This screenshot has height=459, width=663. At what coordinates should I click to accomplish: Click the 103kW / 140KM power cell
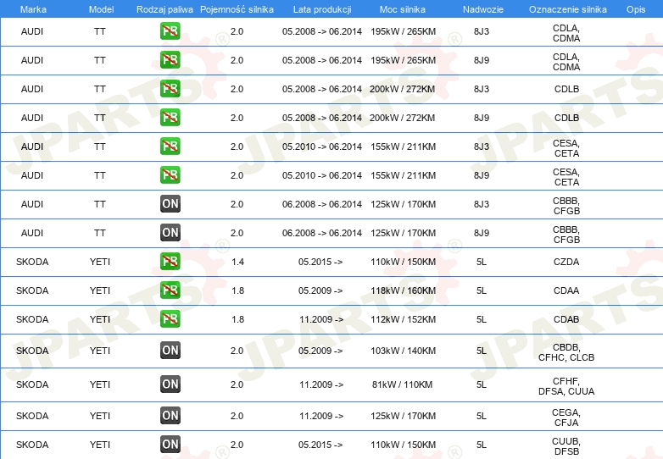click(x=403, y=351)
